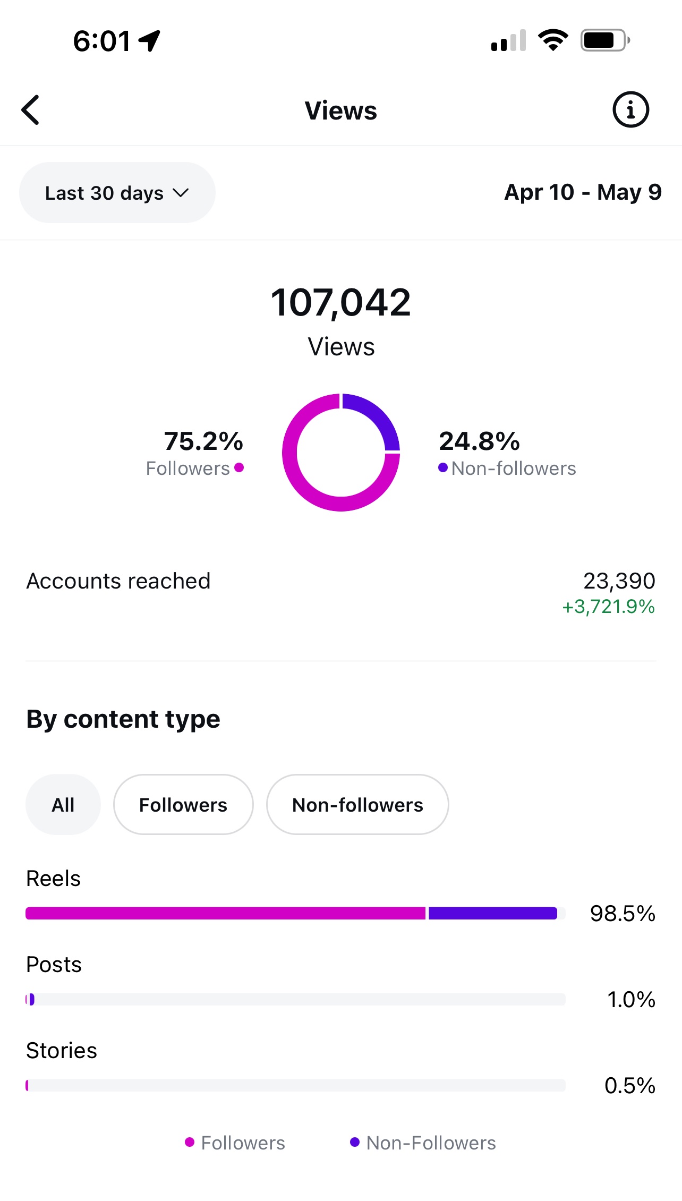Tap the chevron in the date range selector
The image size is (682, 1201).
(181, 193)
